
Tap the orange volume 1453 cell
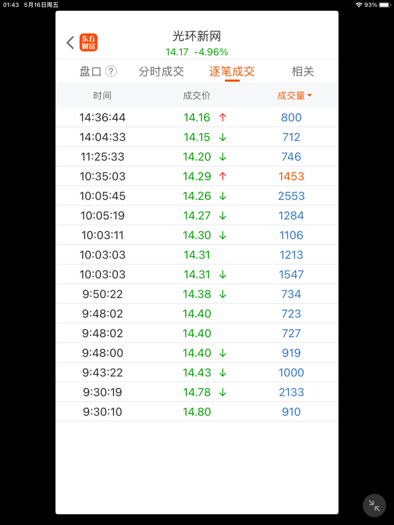[291, 176]
